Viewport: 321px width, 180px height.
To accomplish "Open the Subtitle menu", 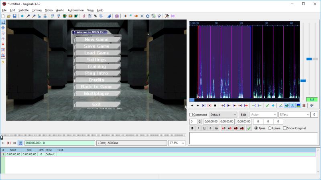I will (x=24, y=10).
